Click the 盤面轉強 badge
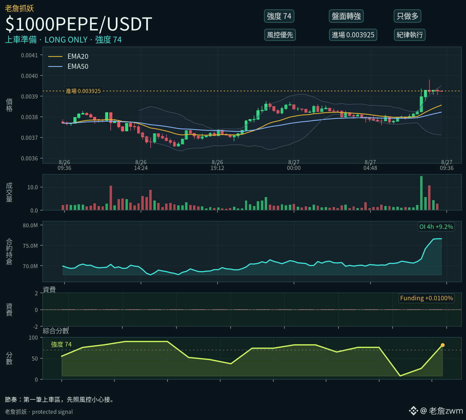This screenshot has height=420, width=466. [346, 16]
